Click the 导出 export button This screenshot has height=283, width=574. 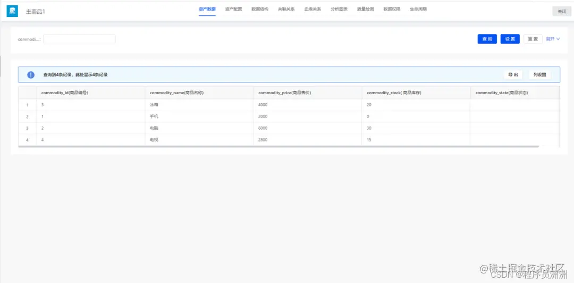pos(513,75)
